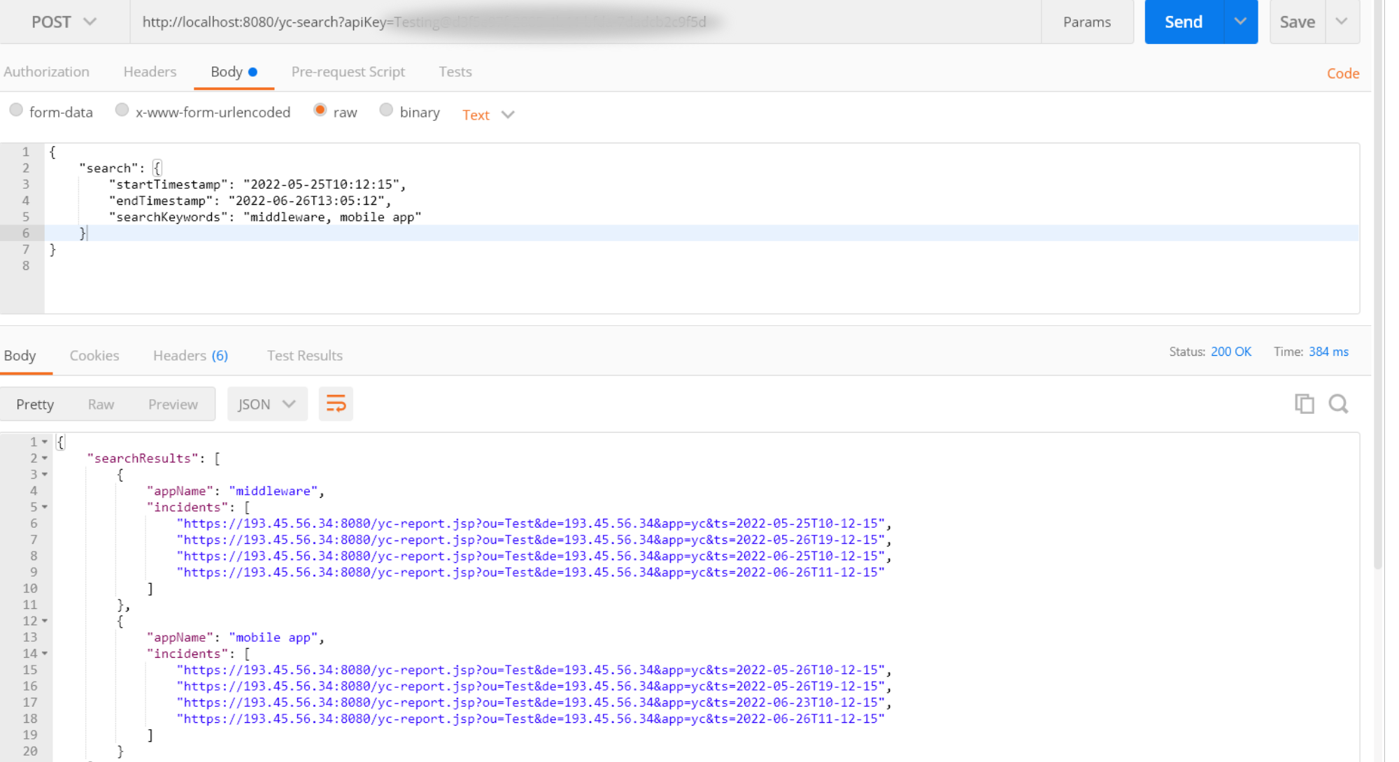Copy response body using the copy icon
The width and height of the screenshot is (1399, 762).
(x=1304, y=403)
